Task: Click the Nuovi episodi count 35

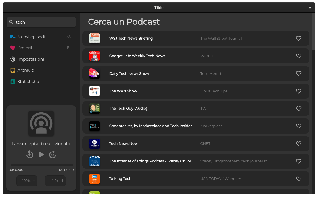Action: [69, 37]
